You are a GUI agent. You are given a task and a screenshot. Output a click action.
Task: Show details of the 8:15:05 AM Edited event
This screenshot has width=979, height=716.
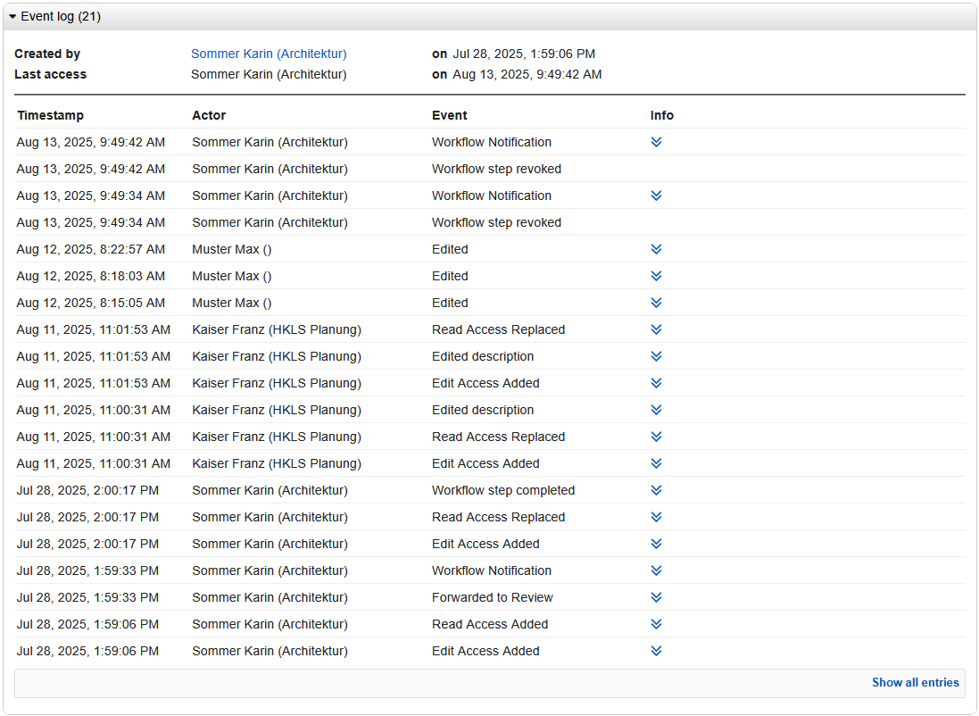pyautogui.click(x=656, y=303)
